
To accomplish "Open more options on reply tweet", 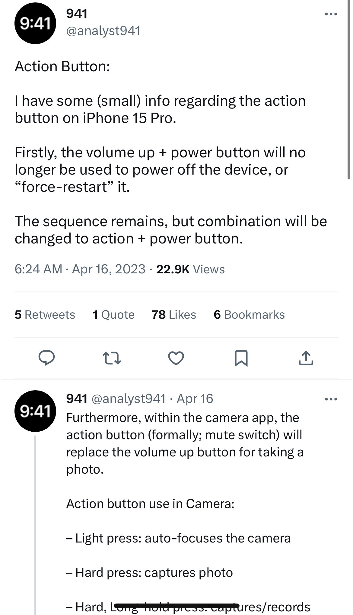I will pos(331,399).
